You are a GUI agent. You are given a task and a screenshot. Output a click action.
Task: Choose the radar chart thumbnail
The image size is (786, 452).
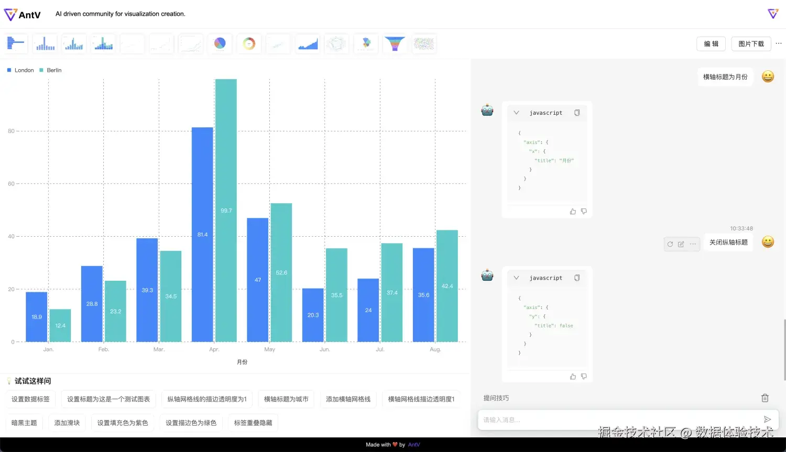pos(337,43)
